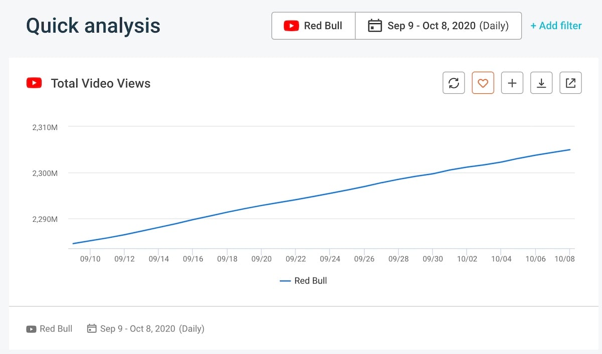The height and width of the screenshot is (354, 602).
Task: Click the footer Red Bull text
Action: [56, 329]
